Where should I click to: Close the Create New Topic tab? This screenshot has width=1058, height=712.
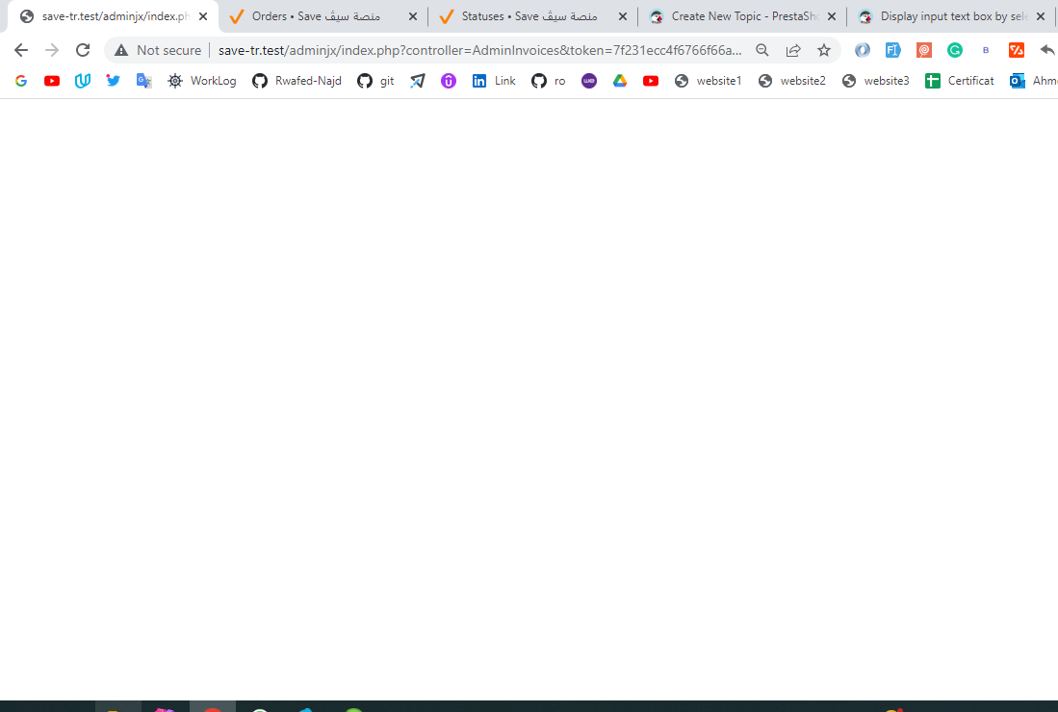tap(832, 16)
